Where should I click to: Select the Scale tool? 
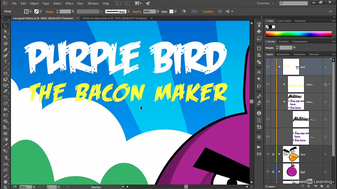coord(6,103)
